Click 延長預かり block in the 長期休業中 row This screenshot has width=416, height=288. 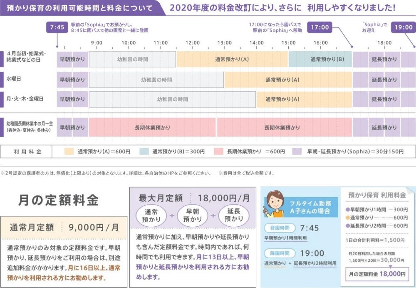(384, 128)
